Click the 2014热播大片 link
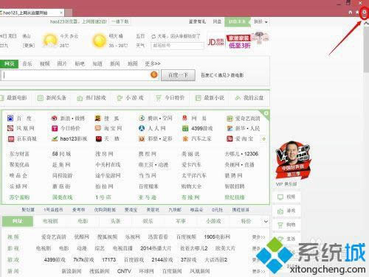The width and height of the screenshot is (369, 277). coord(156,248)
